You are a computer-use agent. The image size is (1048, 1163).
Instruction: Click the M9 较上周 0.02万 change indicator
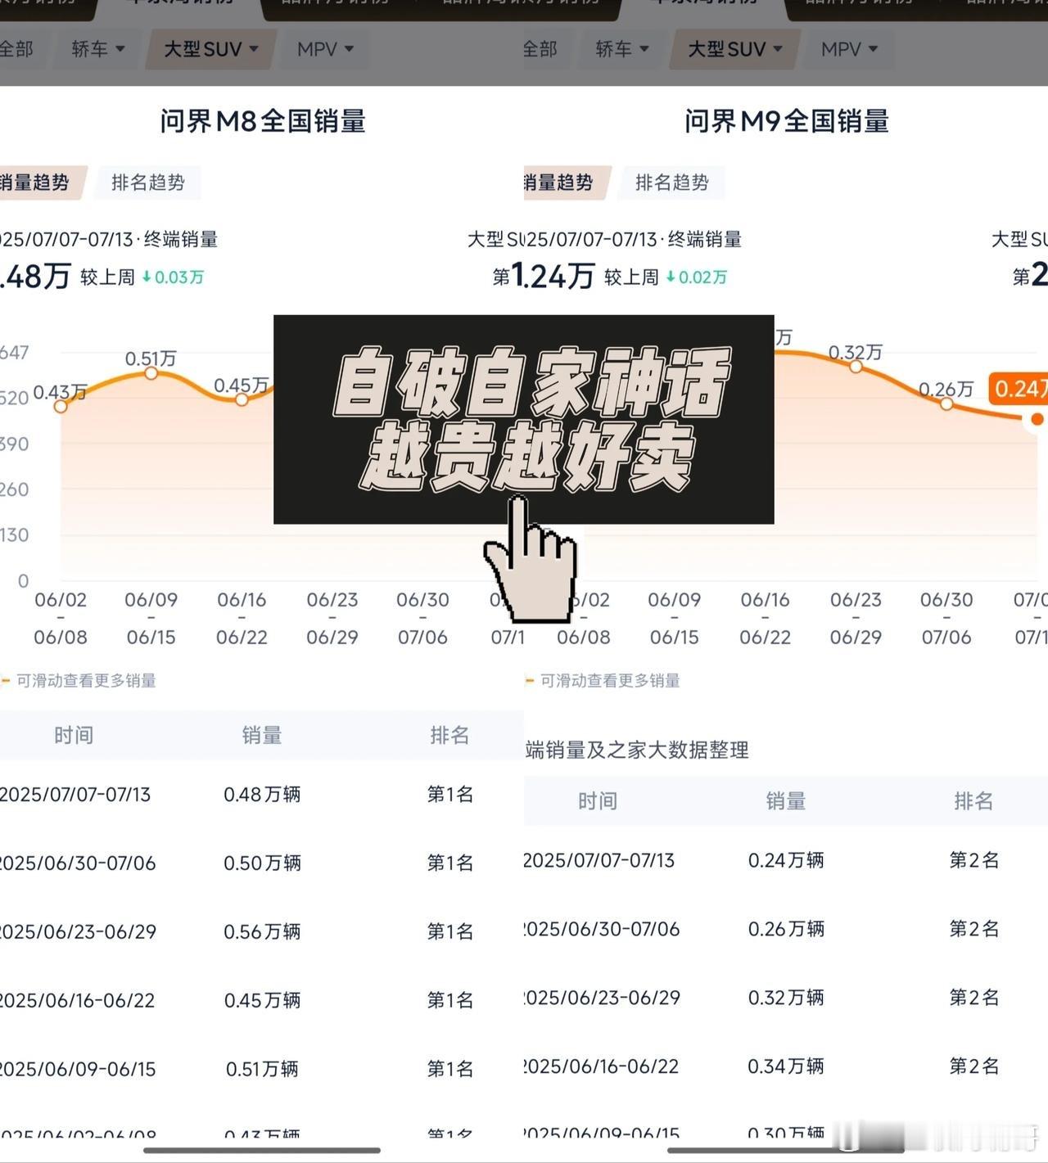tap(666, 277)
